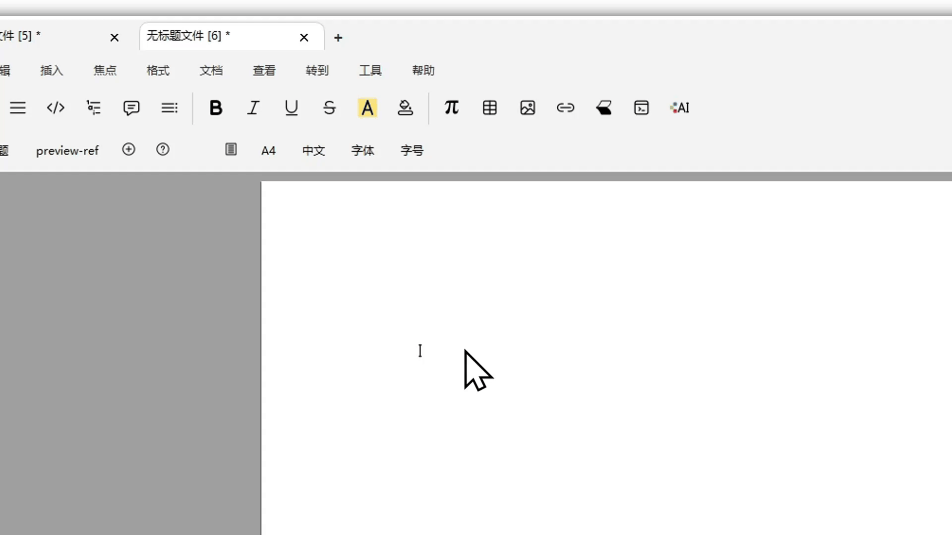The width and height of the screenshot is (952, 535).
Task: Open the AI assistant tool
Action: pyautogui.click(x=680, y=107)
